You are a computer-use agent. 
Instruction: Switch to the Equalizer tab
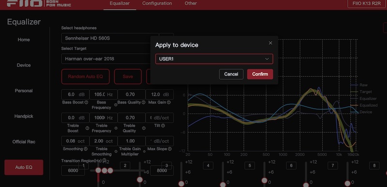click(x=119, y=3)
